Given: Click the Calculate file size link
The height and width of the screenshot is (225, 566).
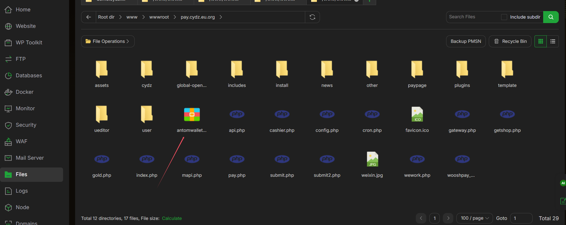Looking at the screenshot, I should tap(172, 218).
